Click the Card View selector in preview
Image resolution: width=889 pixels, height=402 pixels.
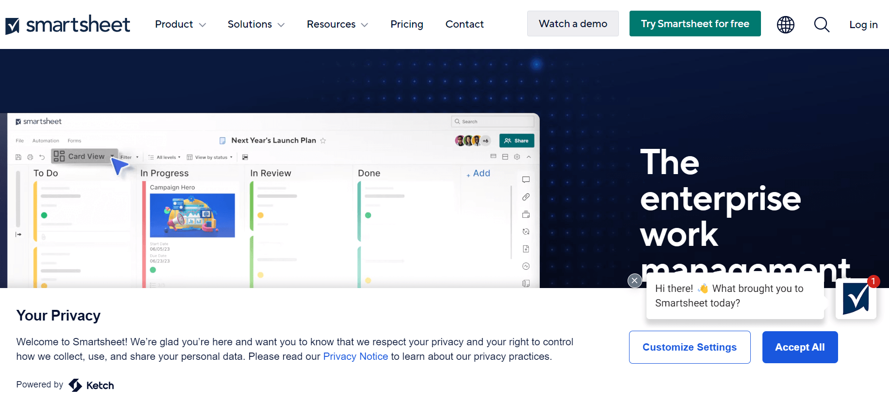coord(84,156)
